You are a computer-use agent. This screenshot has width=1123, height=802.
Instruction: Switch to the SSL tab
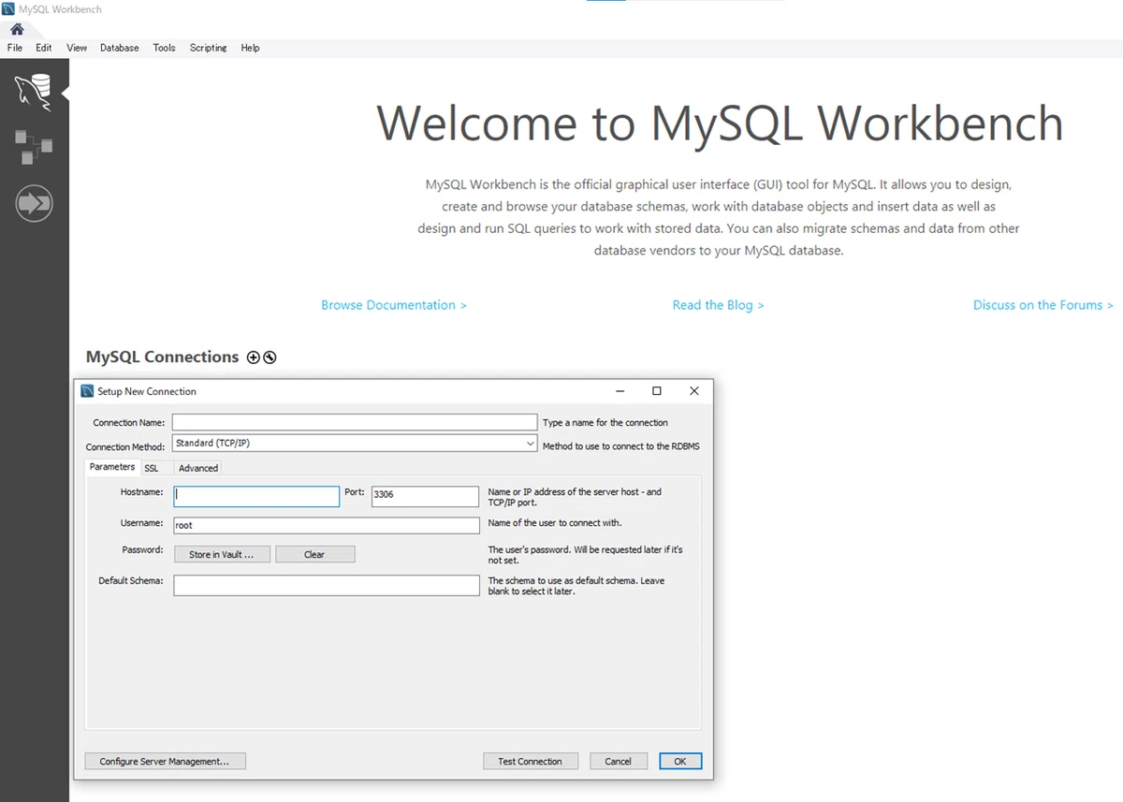click(152, 468)
